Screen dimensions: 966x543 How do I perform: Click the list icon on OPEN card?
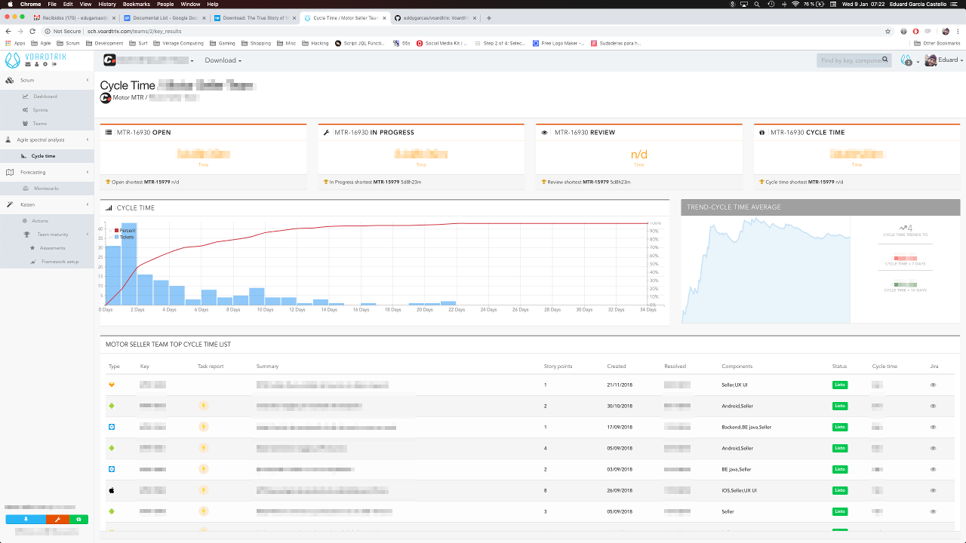click(x=109, y=133)
